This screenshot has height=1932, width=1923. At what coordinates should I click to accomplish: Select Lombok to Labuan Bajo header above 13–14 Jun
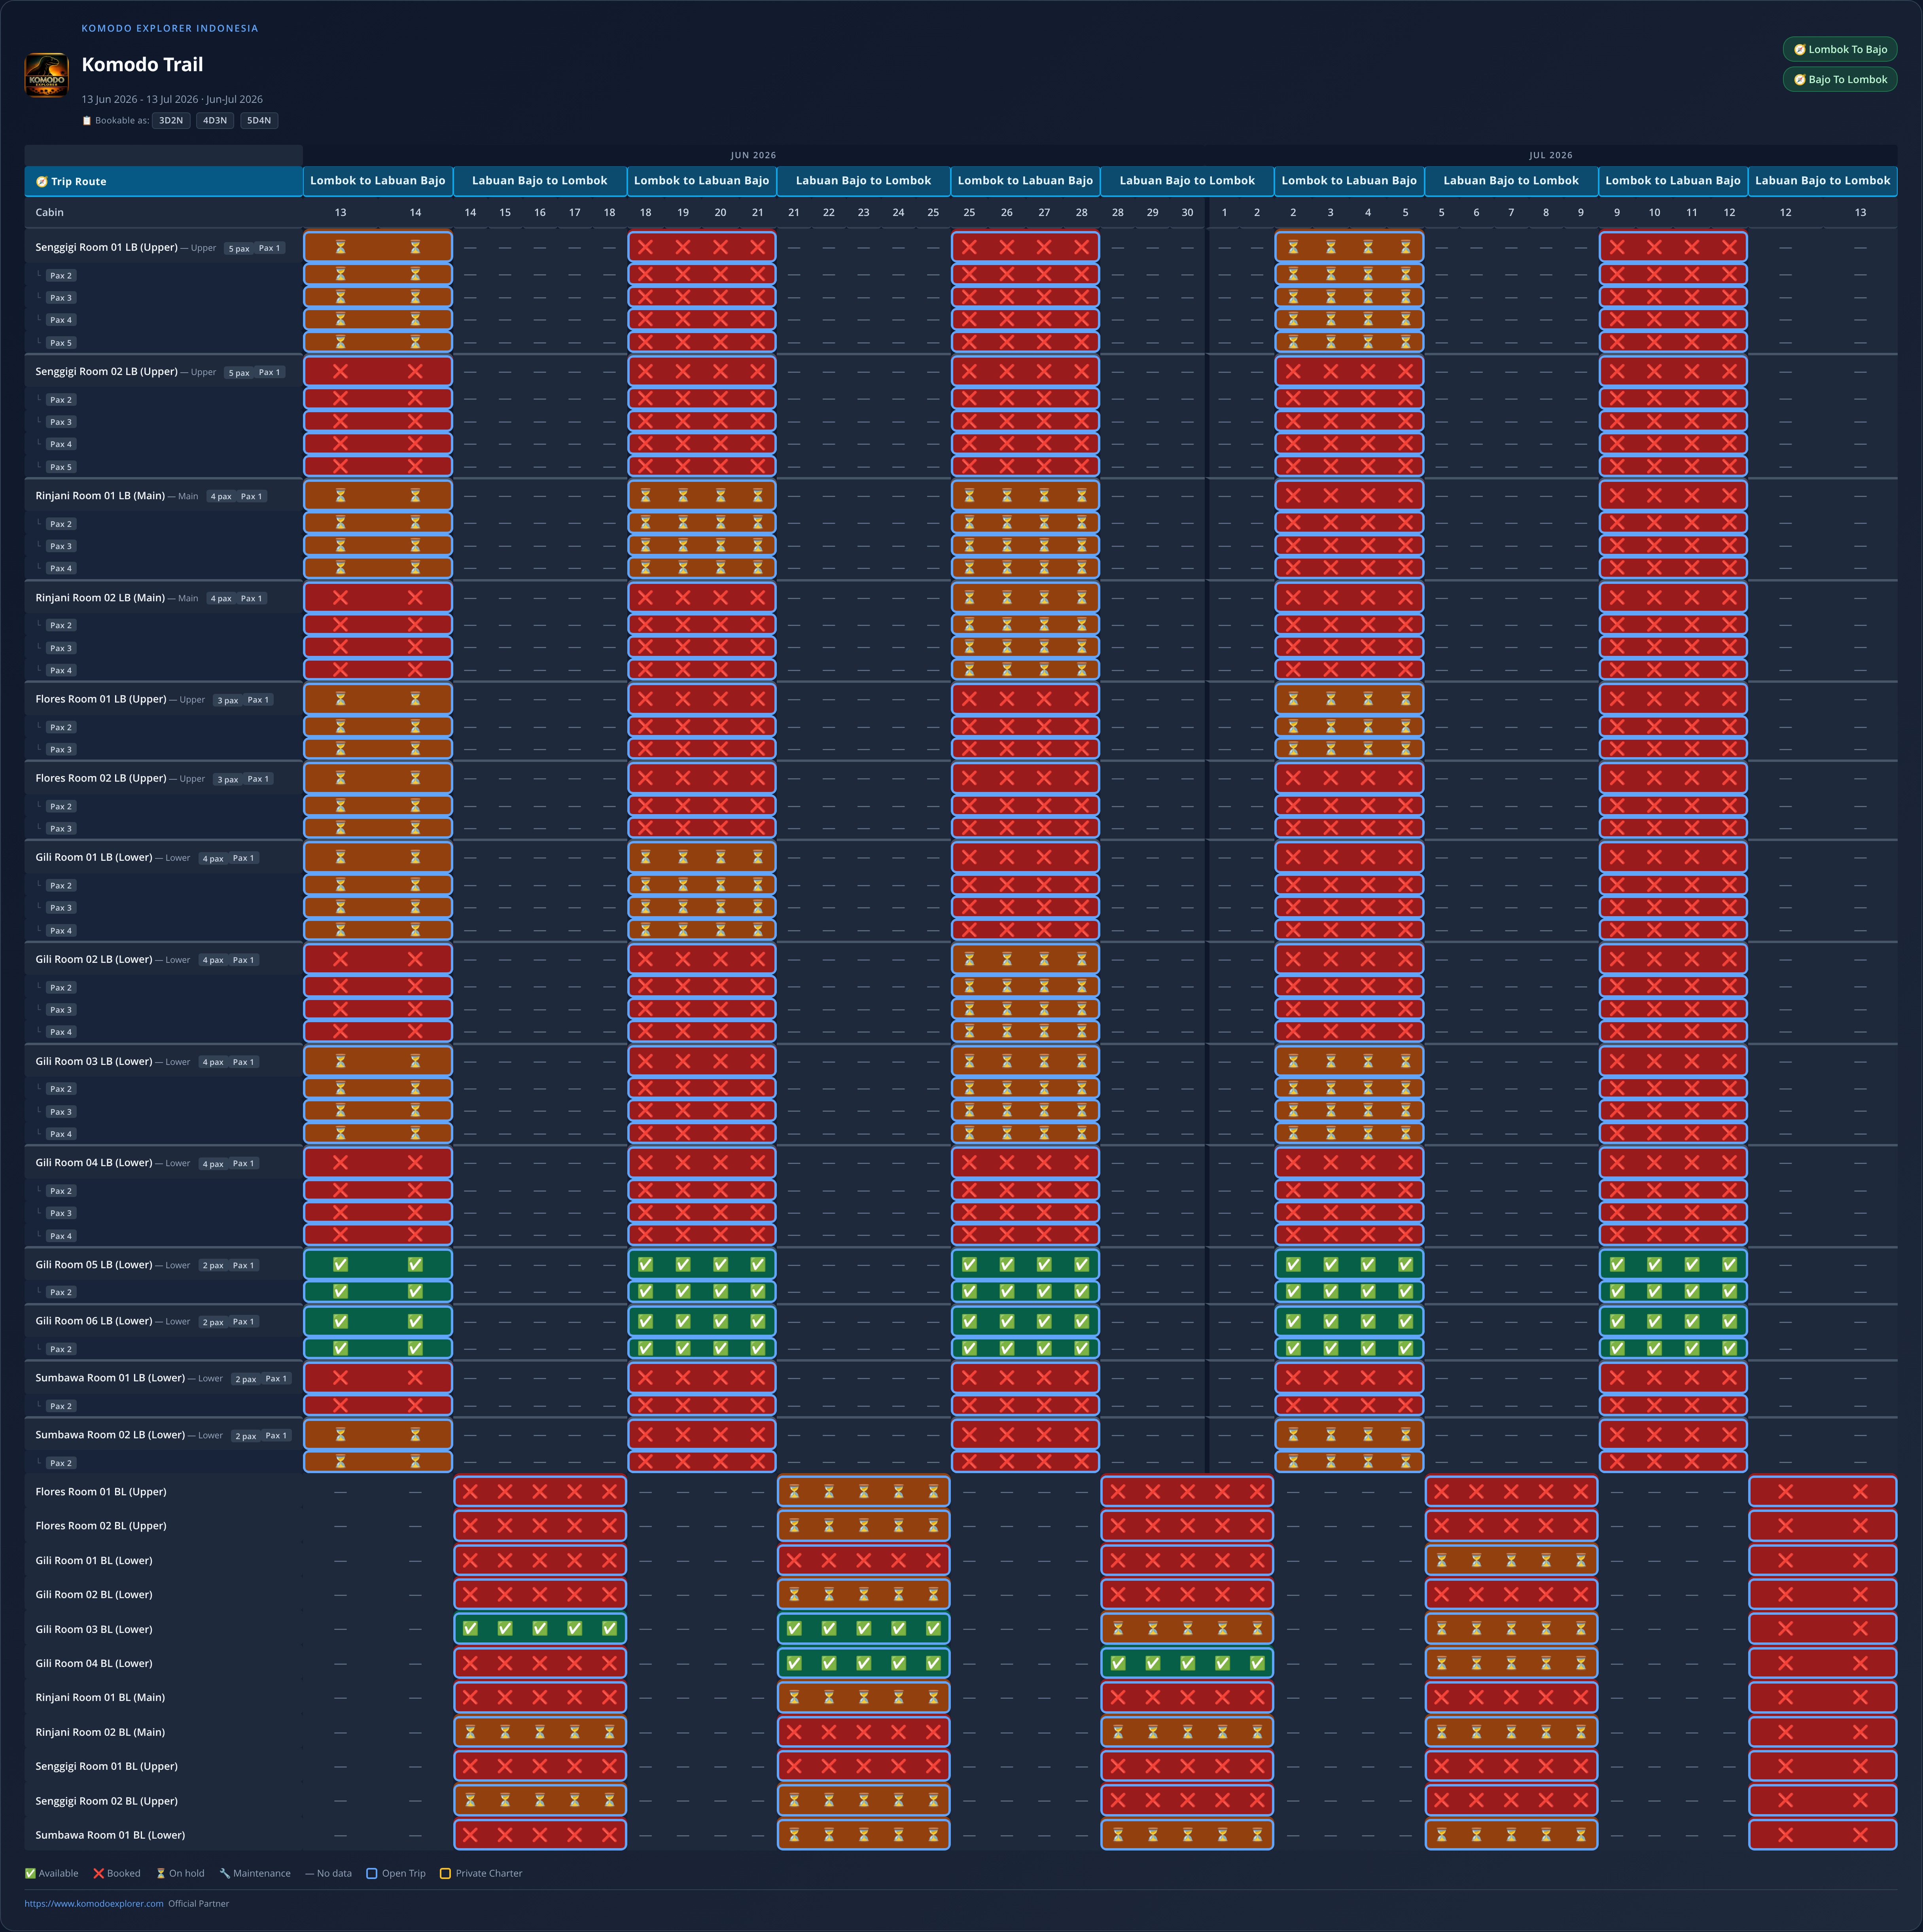(x=378, y=181)
